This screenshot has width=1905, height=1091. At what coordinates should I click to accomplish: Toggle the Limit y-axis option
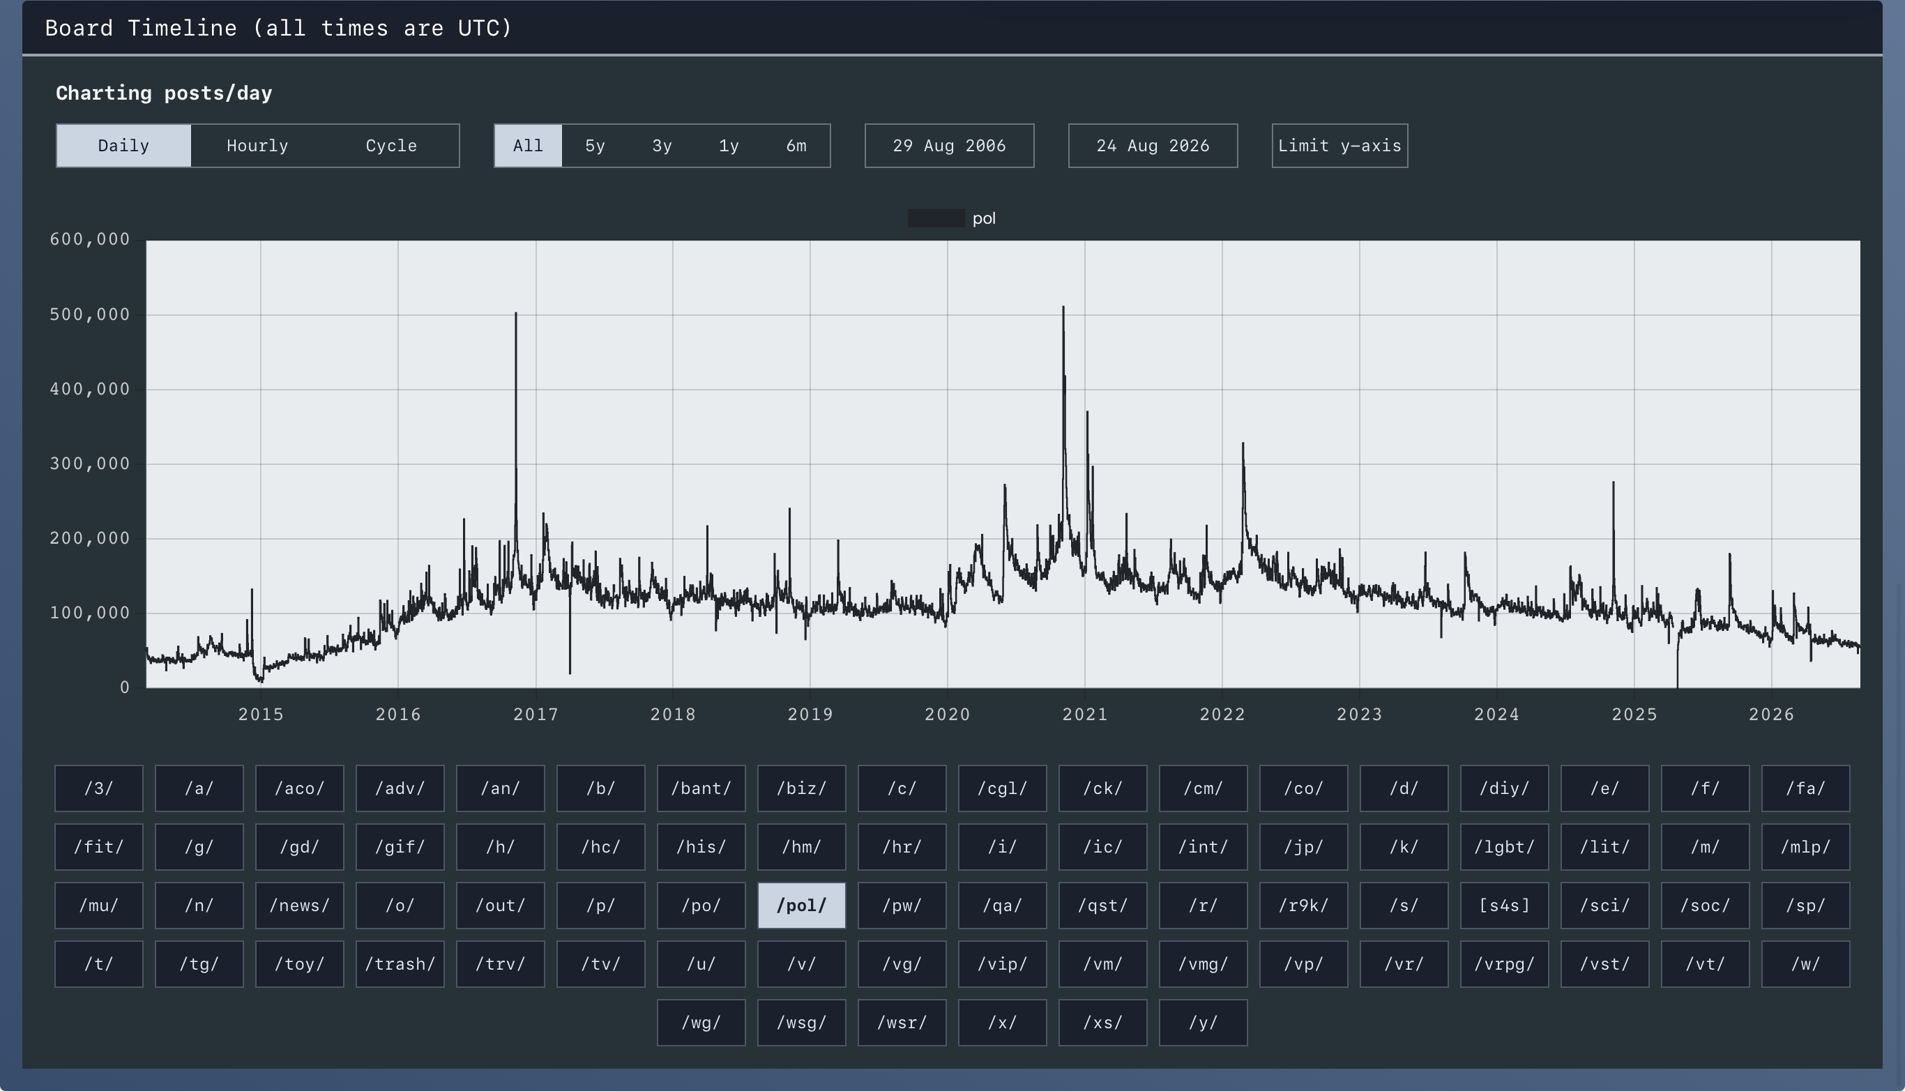(x=1340, y=146)
